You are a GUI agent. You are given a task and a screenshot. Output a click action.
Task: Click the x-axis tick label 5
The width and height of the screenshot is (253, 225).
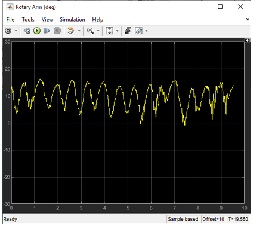coord(128,208)
